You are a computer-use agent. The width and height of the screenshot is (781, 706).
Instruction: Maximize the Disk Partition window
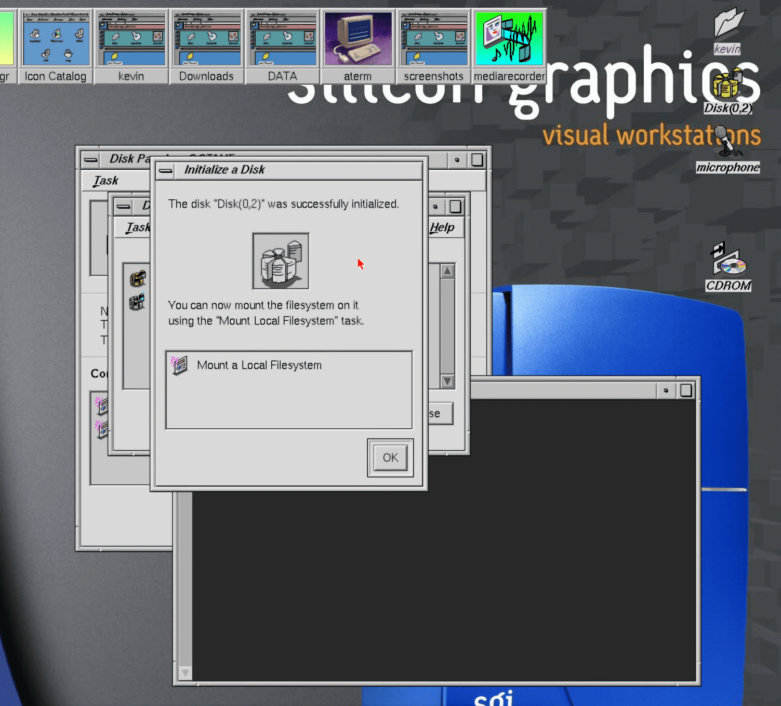[x=477, y=159]
